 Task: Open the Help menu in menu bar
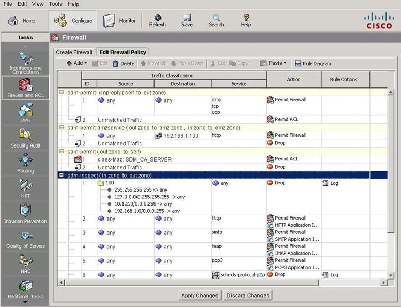pos(73,4)
